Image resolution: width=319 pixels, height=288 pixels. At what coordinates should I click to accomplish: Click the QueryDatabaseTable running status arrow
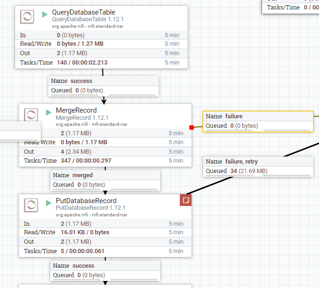point(45,14)
